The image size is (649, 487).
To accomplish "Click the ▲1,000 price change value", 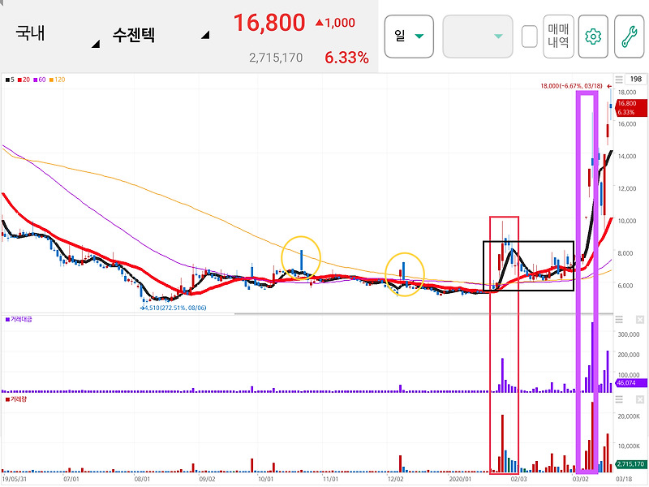I will tap(335, 23).
